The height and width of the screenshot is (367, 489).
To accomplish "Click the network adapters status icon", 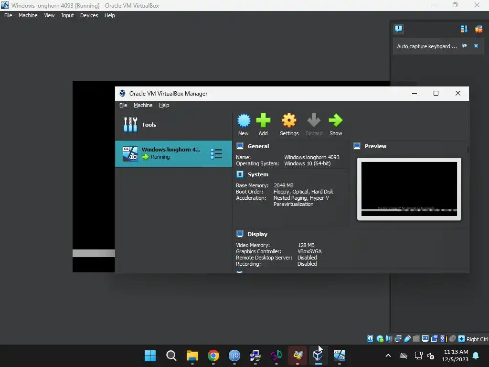I will (398, 339).
